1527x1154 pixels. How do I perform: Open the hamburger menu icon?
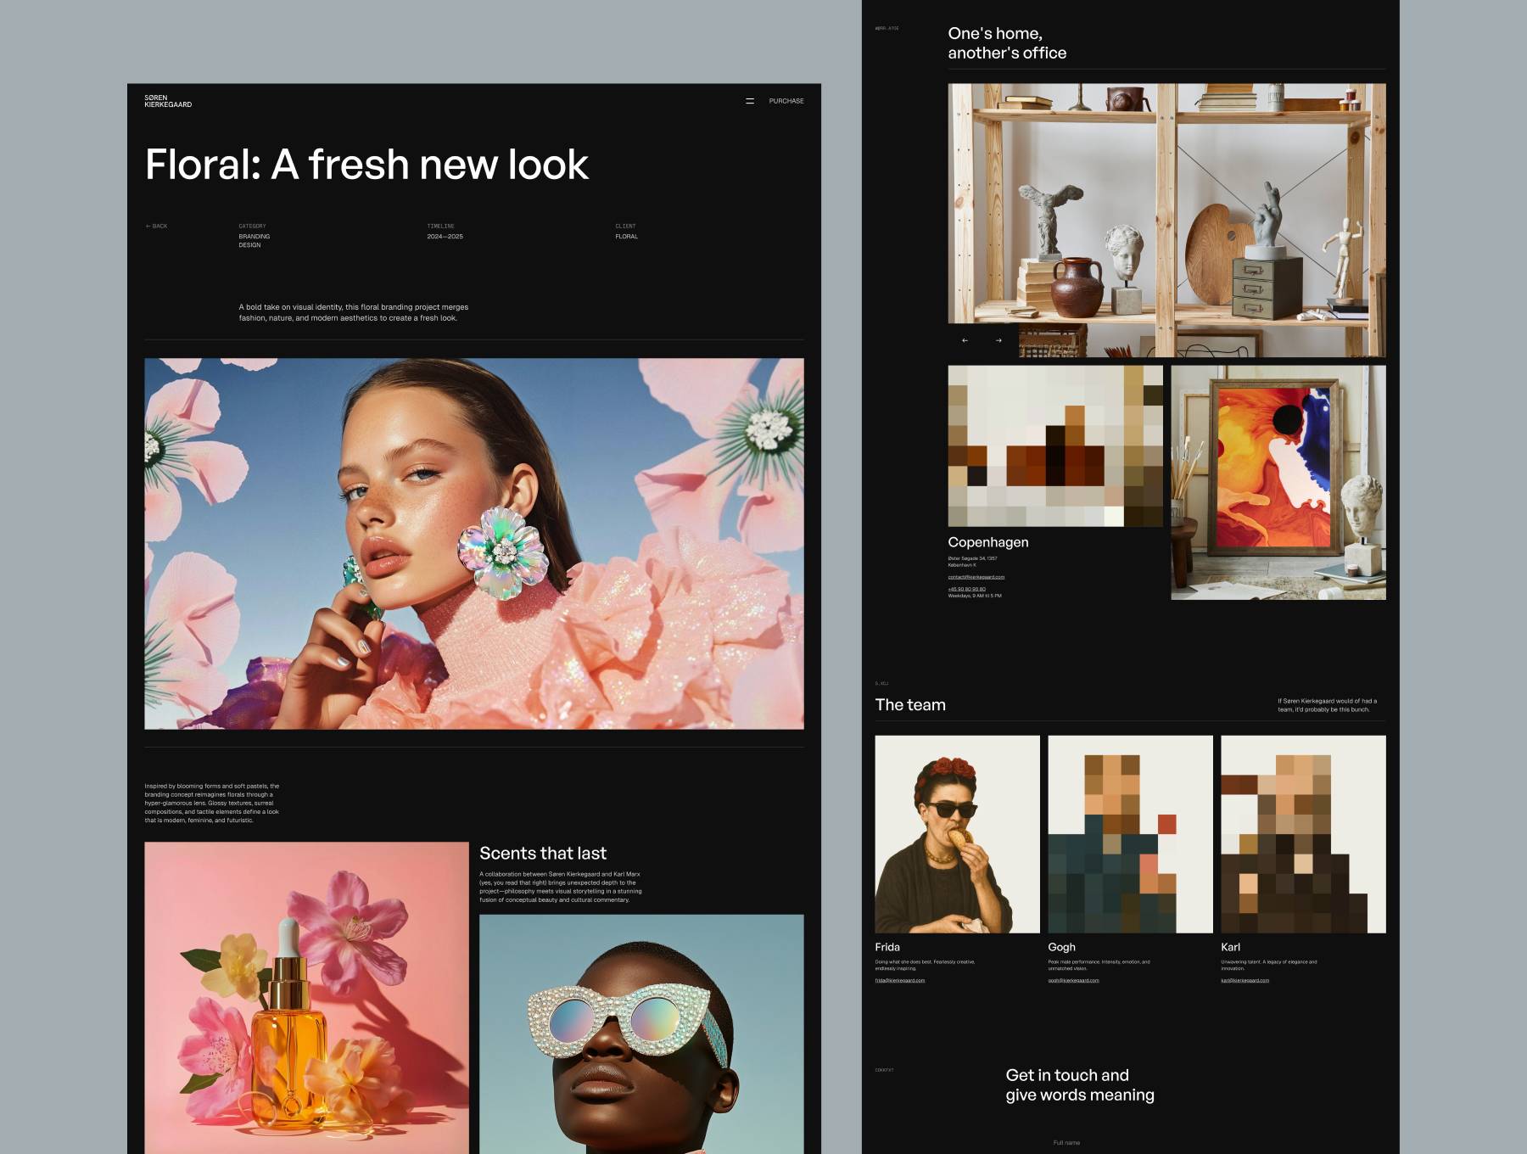coord(749,101)
